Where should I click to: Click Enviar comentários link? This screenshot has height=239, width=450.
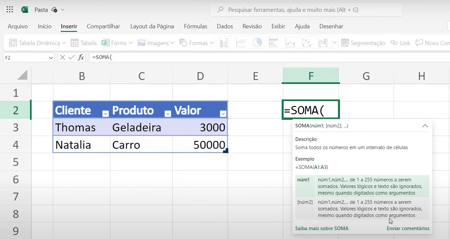(408, 228)
